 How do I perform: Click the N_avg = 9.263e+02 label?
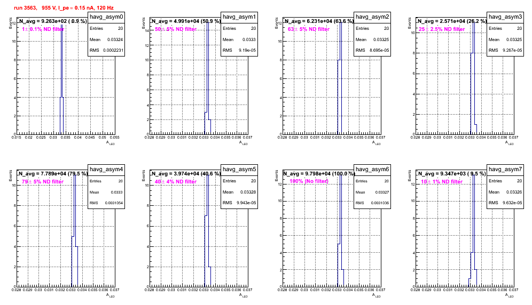pos(53,21)
